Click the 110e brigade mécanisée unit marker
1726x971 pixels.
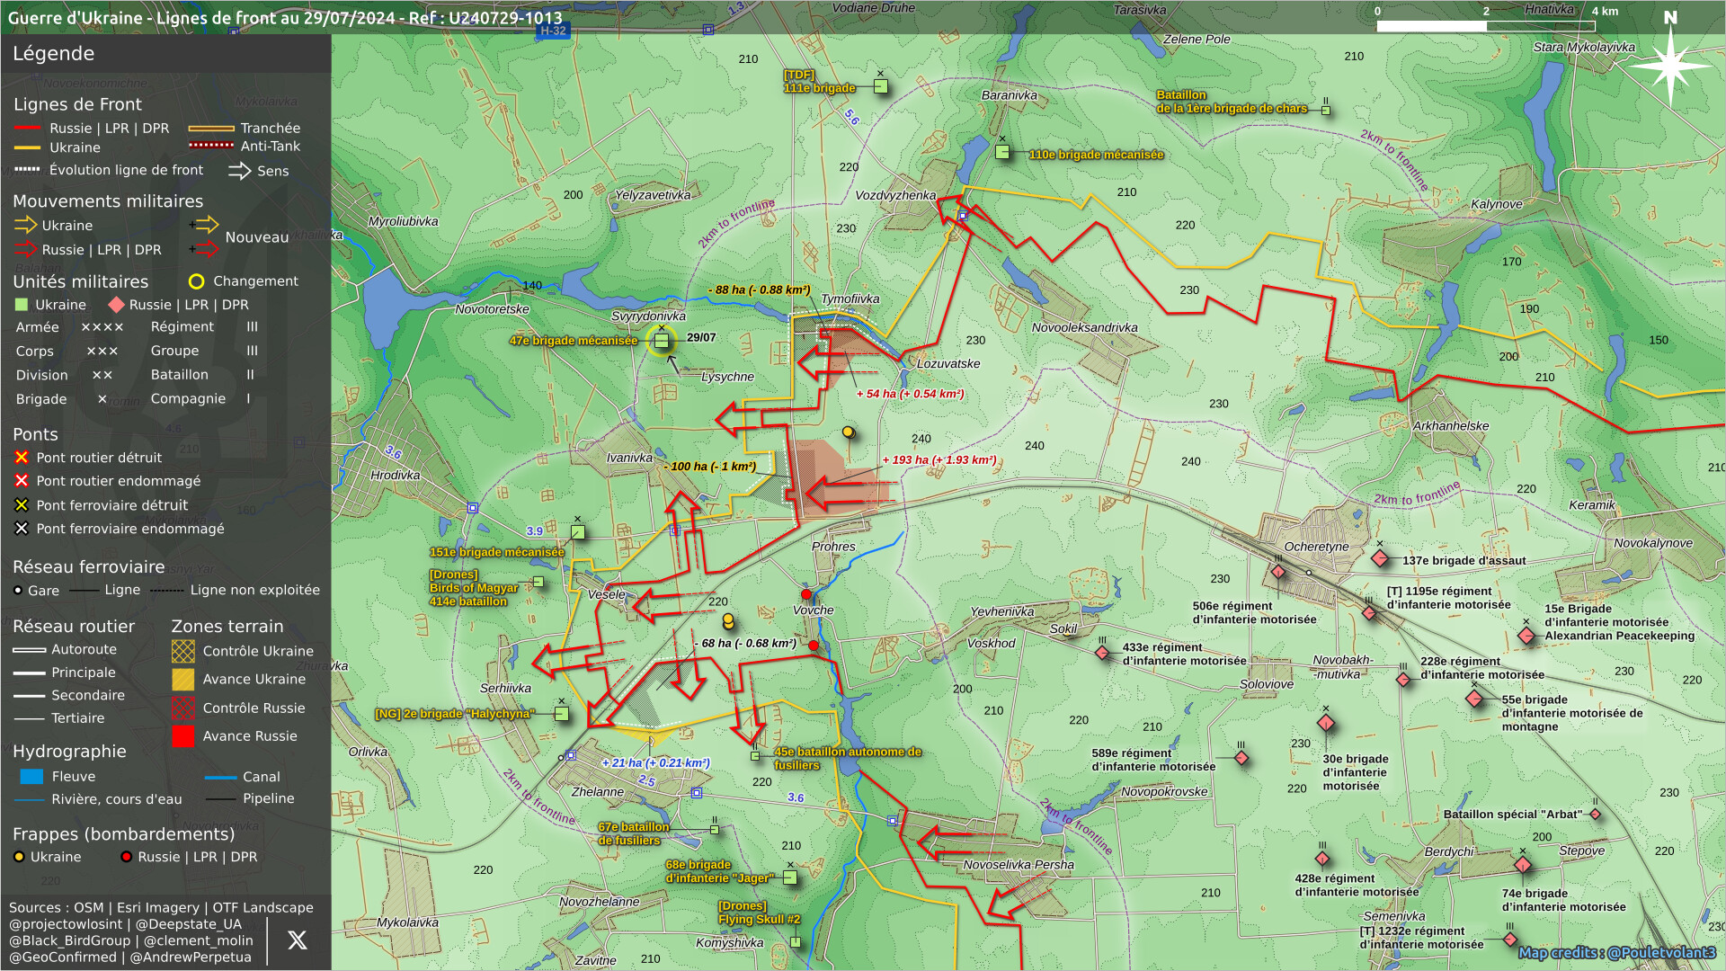pos(1002,153)
